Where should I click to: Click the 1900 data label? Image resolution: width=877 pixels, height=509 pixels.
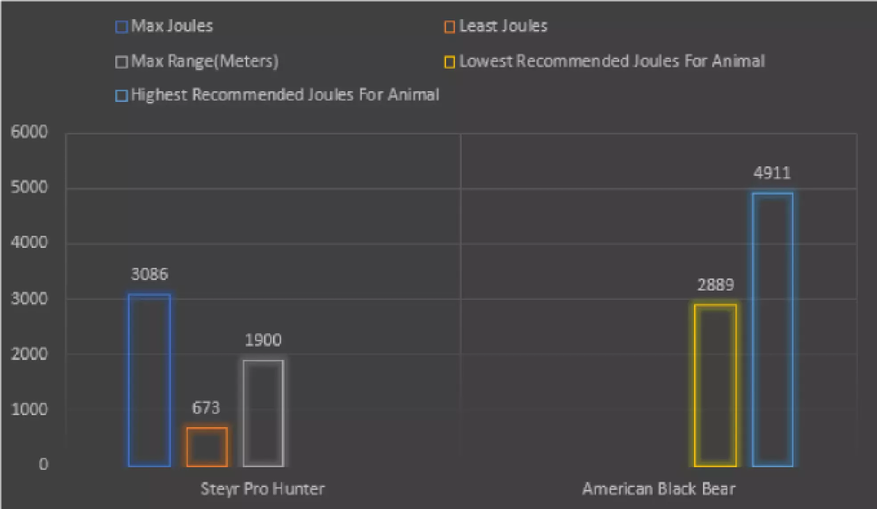point(263,340)
